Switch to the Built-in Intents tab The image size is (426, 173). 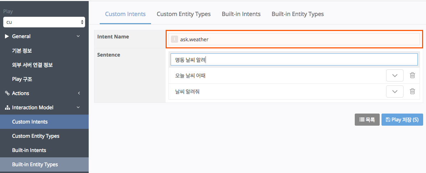click(241, 14)
